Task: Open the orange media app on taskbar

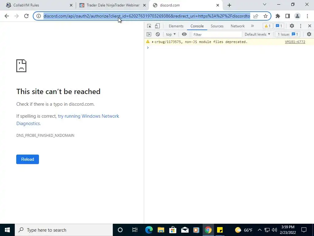Action: pos(196,230)
